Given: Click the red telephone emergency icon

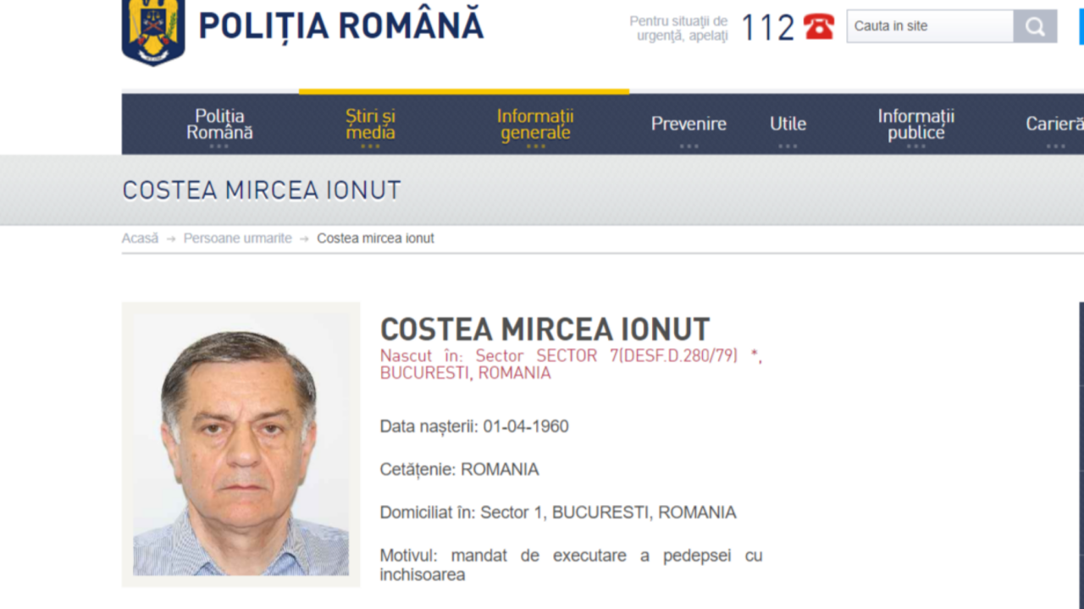Looking at the screenshot, I should 819,26.
